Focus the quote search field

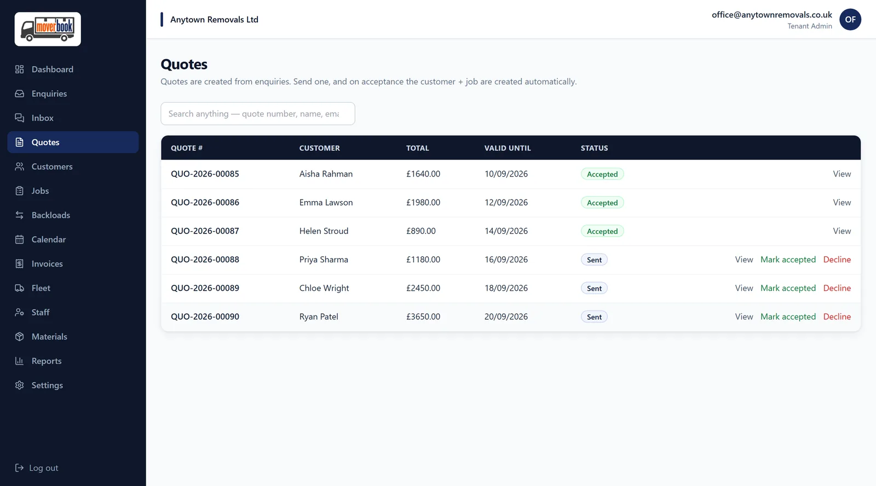[258, 114]
